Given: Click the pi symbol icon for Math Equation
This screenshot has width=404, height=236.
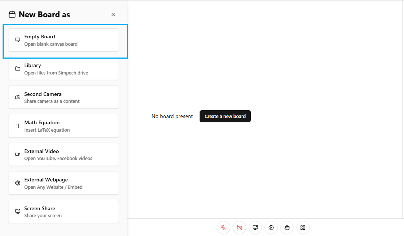Looking at the screenshot, I should pyautogui.click(x=18, y=126).
